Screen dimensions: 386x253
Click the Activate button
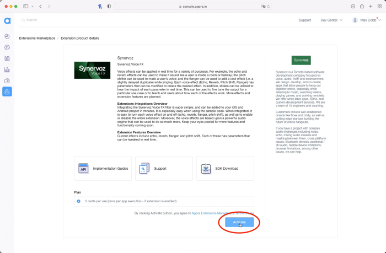pos(239,222)
